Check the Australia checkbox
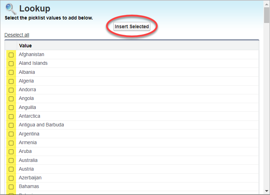Viewport: 270px width, 195px height. coord(11,161)
